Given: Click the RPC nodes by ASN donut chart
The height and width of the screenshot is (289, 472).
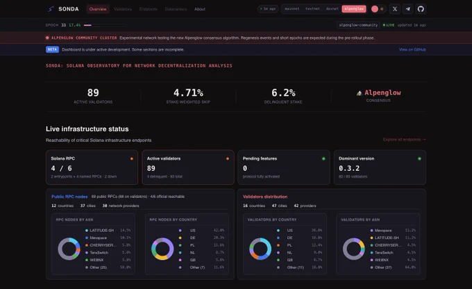Looking at the screenshot, I should tap(69, 249).
